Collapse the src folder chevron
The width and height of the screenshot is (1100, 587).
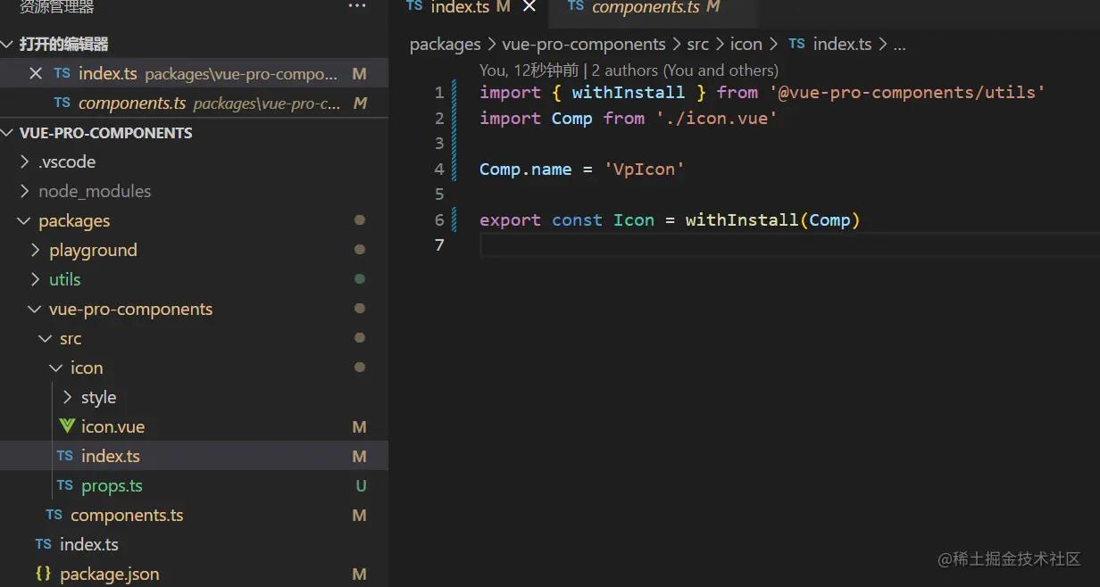(x=46, y=339)
